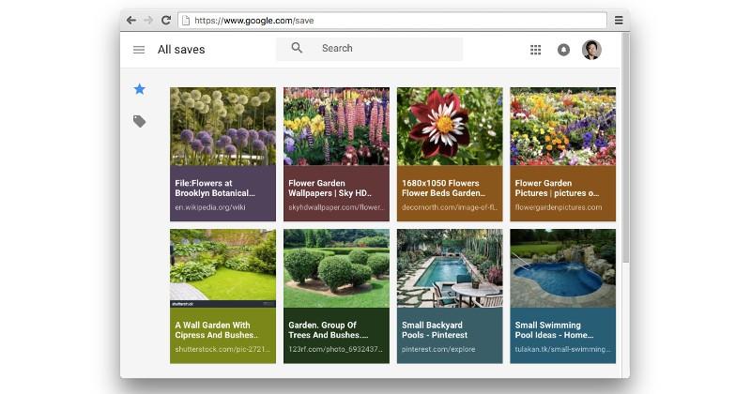This screenshot has height=394, width=751.
Task: Open the tags icon in sidebar
Action: [x=139, y=121]
